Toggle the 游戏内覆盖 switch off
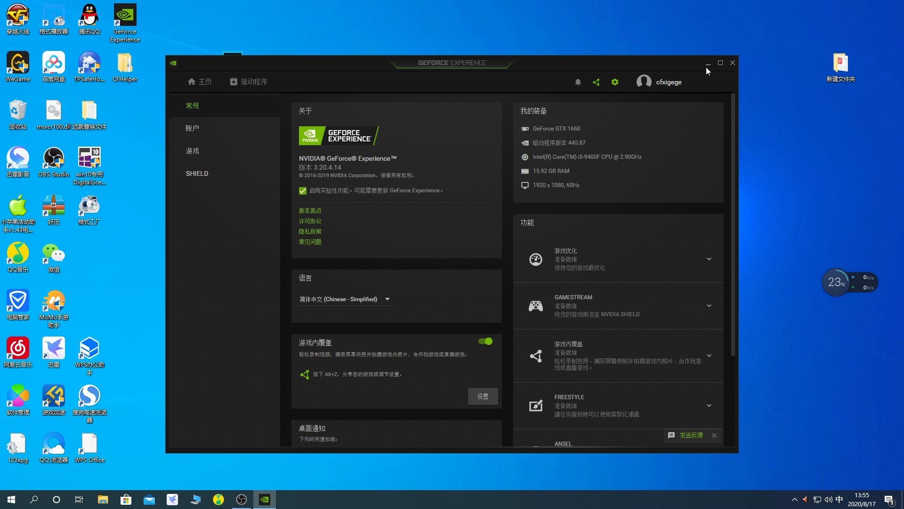904x509 pixels. [x=485, y=341]
